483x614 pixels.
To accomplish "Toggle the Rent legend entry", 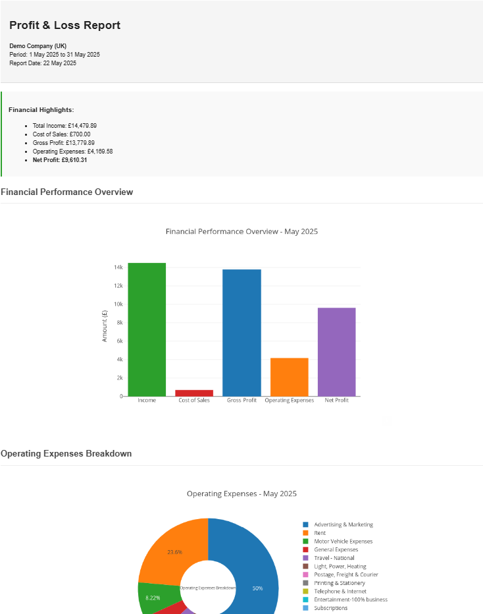I will coord(320,533).
